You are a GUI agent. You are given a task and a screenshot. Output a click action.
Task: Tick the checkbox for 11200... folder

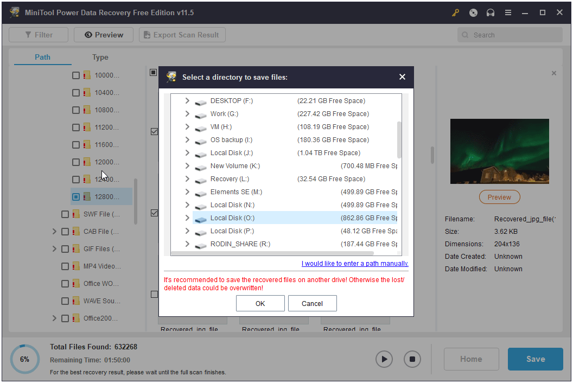point(75,127)
